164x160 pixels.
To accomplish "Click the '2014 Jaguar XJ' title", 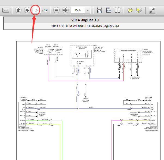I will (85, 20).
